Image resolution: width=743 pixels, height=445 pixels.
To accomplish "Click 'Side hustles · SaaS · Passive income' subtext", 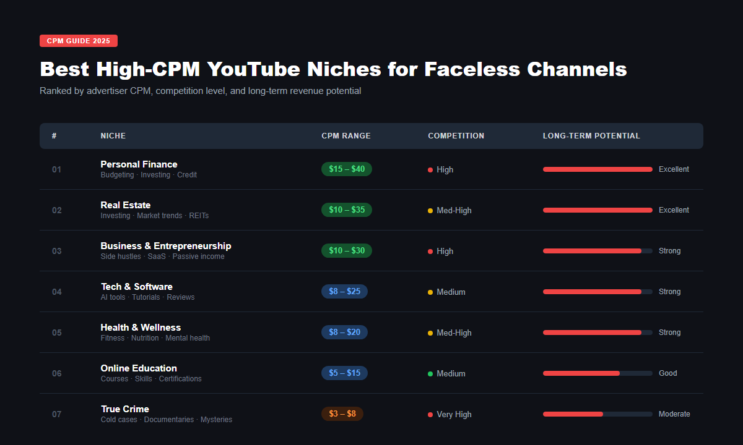I will coord(162,256).
